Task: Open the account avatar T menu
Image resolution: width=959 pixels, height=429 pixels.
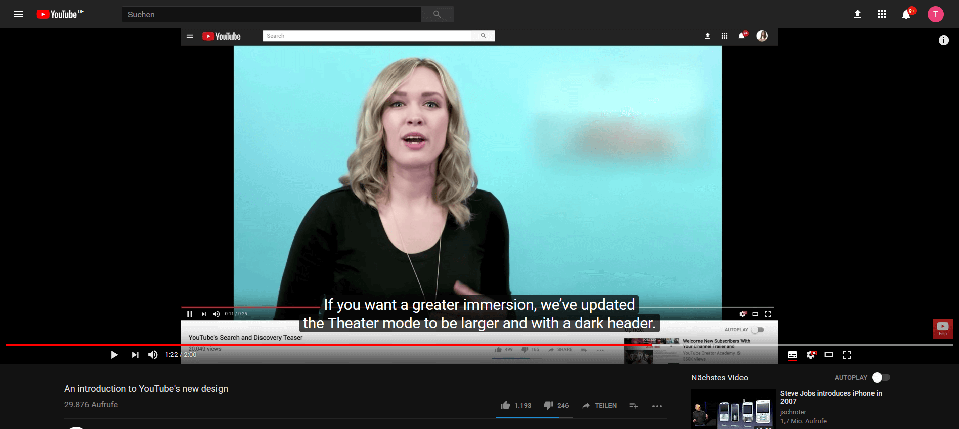Action: (936, 14)
